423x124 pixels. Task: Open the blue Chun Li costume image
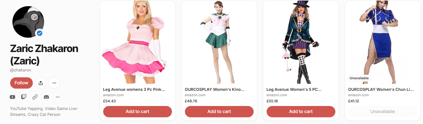pos(383,42)
